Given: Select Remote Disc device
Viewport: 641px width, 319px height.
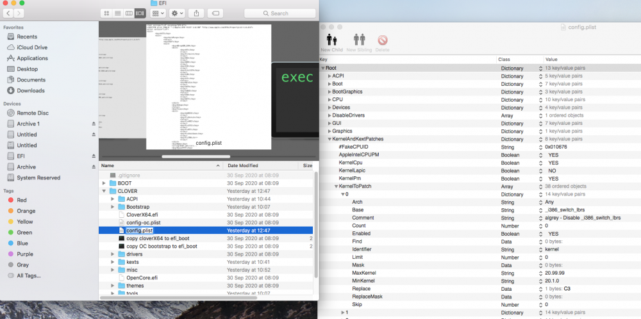Looking at the screenshot, I should click(33, 113).
